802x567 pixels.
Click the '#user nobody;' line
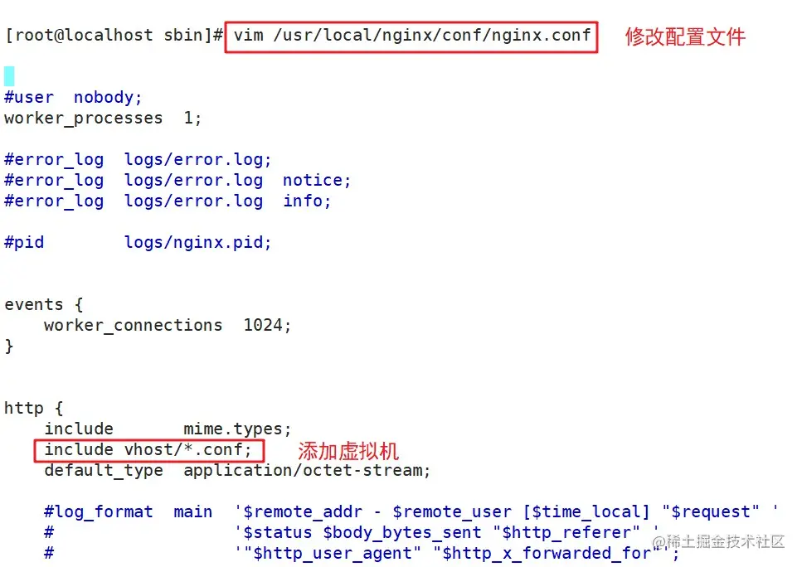pos(73,97)
